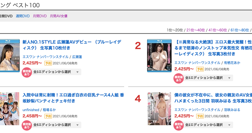Open the rank 1 Blu-ray cover thumbnail
This screenshot has width=252, height=133.
click(x=10, y=56)
